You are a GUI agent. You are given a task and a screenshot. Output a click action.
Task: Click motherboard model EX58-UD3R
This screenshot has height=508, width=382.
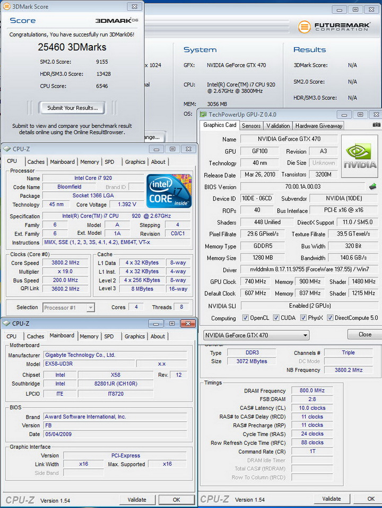(89, 364)
